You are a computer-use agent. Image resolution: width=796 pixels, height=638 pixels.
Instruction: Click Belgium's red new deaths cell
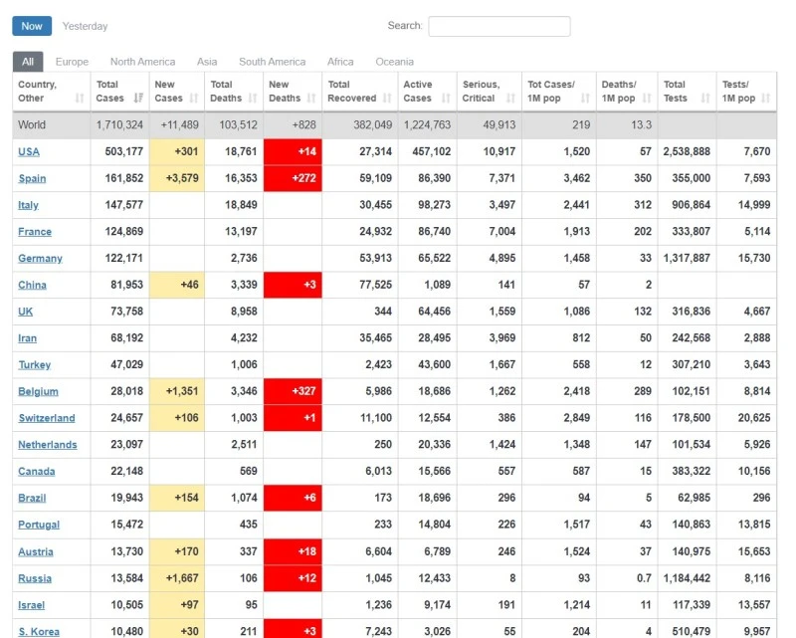pyautogui.click(x=293, y=391)
